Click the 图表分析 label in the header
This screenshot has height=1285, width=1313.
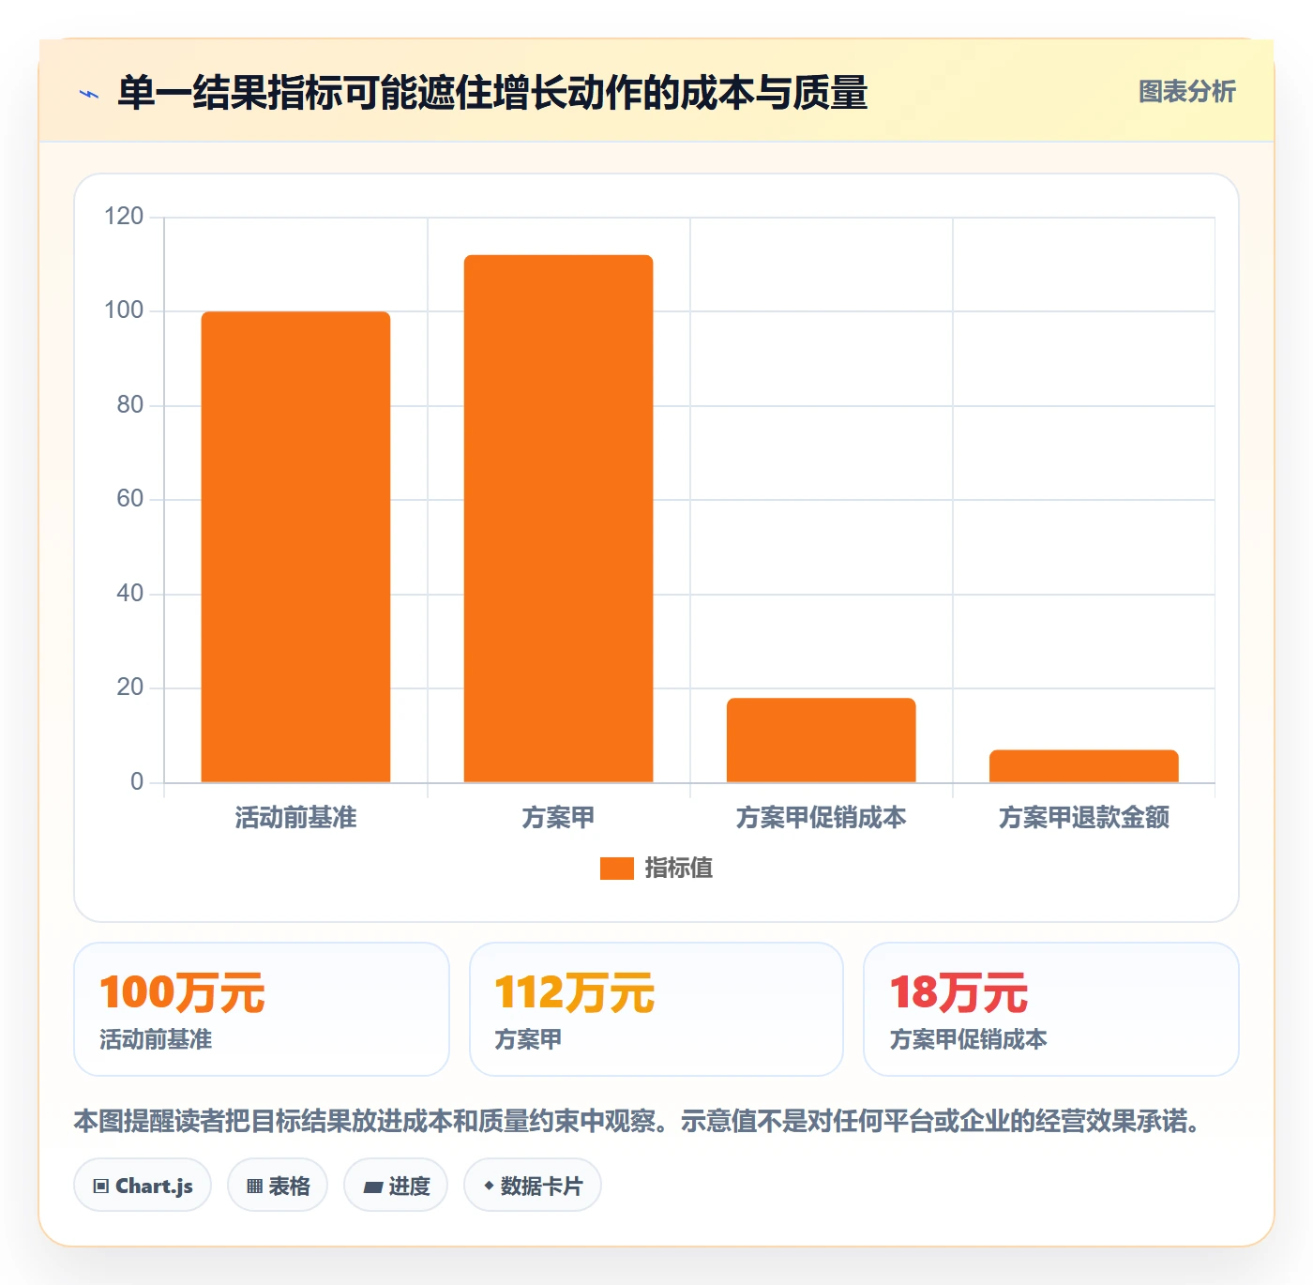point(1186,91)
